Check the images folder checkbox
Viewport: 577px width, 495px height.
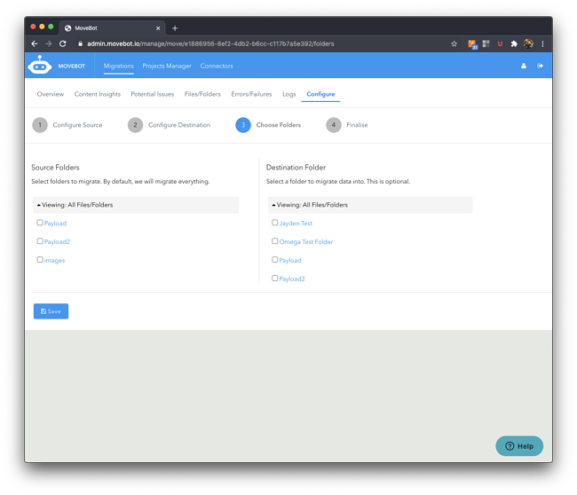(x=40, y=259)
